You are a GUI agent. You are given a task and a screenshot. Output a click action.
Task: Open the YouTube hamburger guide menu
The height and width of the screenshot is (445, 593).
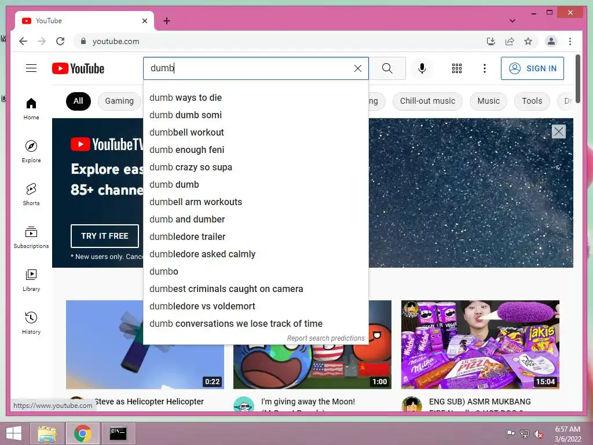[x=31, y=68]
